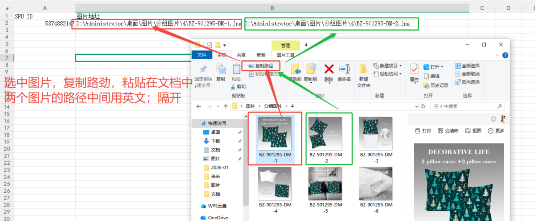
Task: Select thumbnail BZ-901295-DM-5
Action: 326,190
